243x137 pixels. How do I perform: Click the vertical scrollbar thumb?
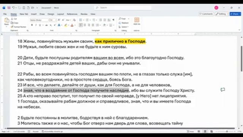(x=241, y=59)
